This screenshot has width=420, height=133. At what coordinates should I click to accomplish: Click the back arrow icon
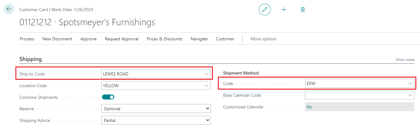click(9, 9)
